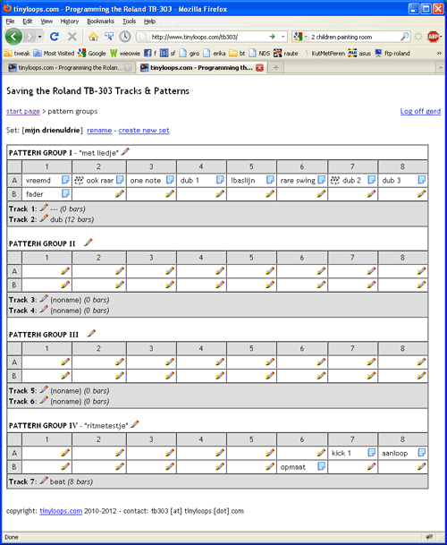Open the Adblock Plus ABP icon
The image size is (447, 545).
[433, 37]
